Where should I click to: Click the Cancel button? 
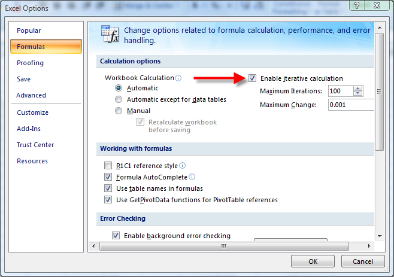point(363,261)
